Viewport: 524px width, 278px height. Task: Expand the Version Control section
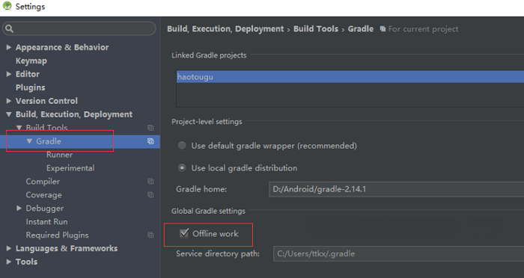pyautogui.click(x=9, y=101)
